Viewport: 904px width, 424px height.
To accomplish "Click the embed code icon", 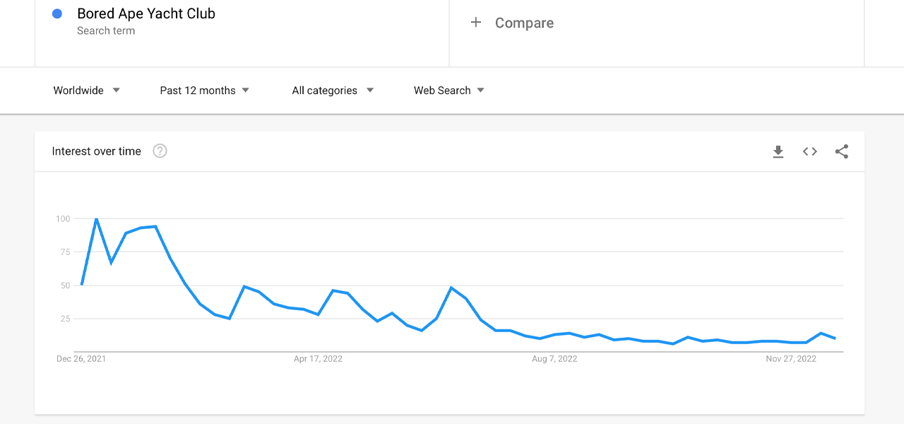I will [810, 151].
